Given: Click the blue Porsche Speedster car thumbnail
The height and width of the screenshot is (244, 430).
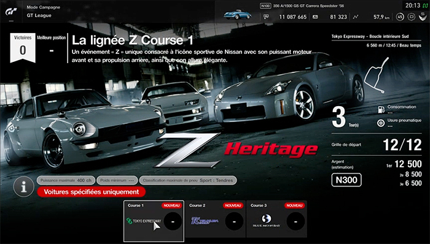Looking at the screenshot, I should click(237, 15).
